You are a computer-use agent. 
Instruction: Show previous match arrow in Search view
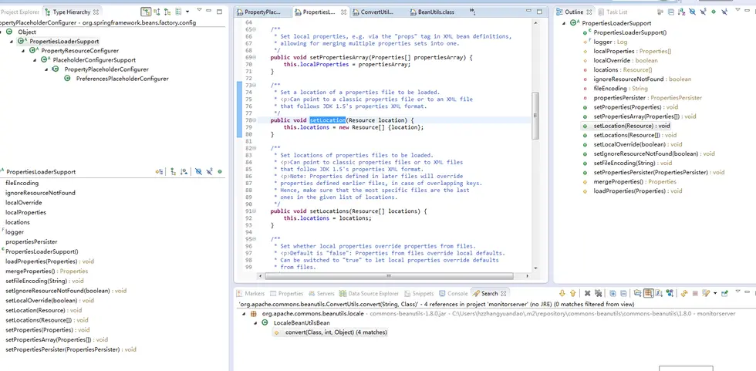coord(573,294)
